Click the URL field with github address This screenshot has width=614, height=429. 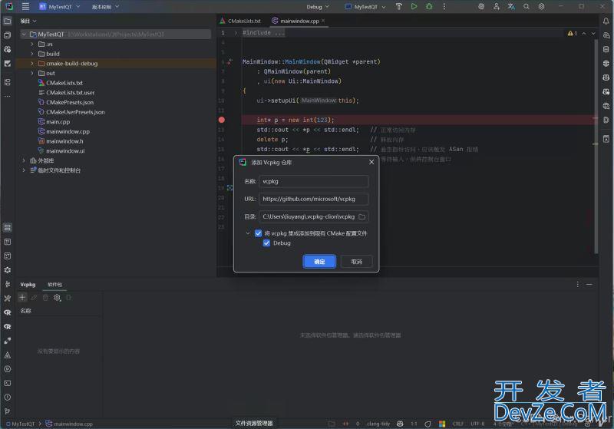click(314, 200)
